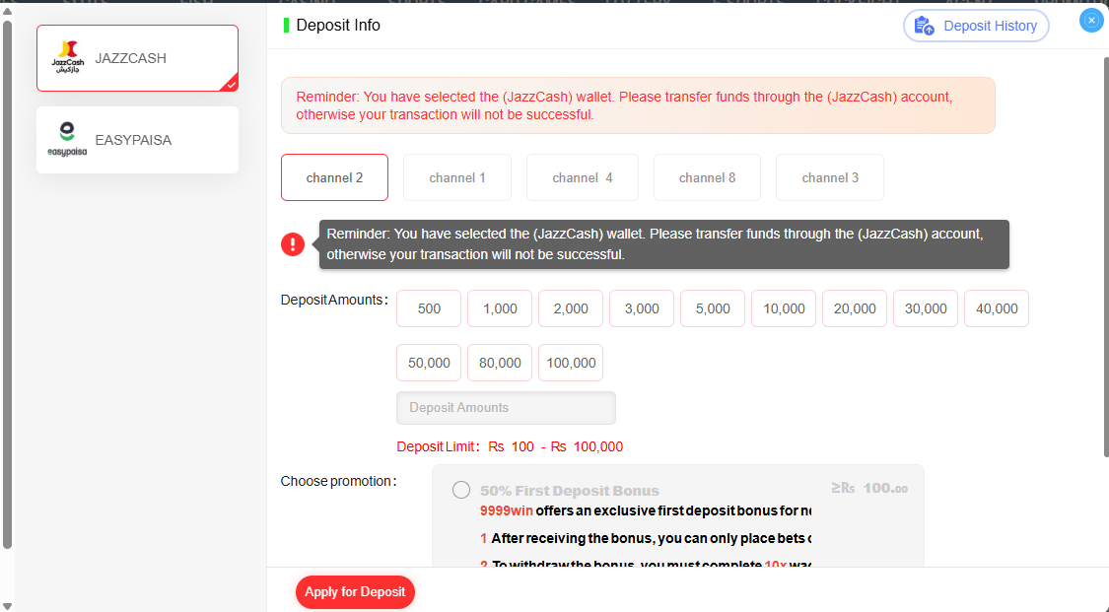Click Apply for Deposit
Image resolution: width=1109 pixels, height=612 pixels.
point(355,592)
